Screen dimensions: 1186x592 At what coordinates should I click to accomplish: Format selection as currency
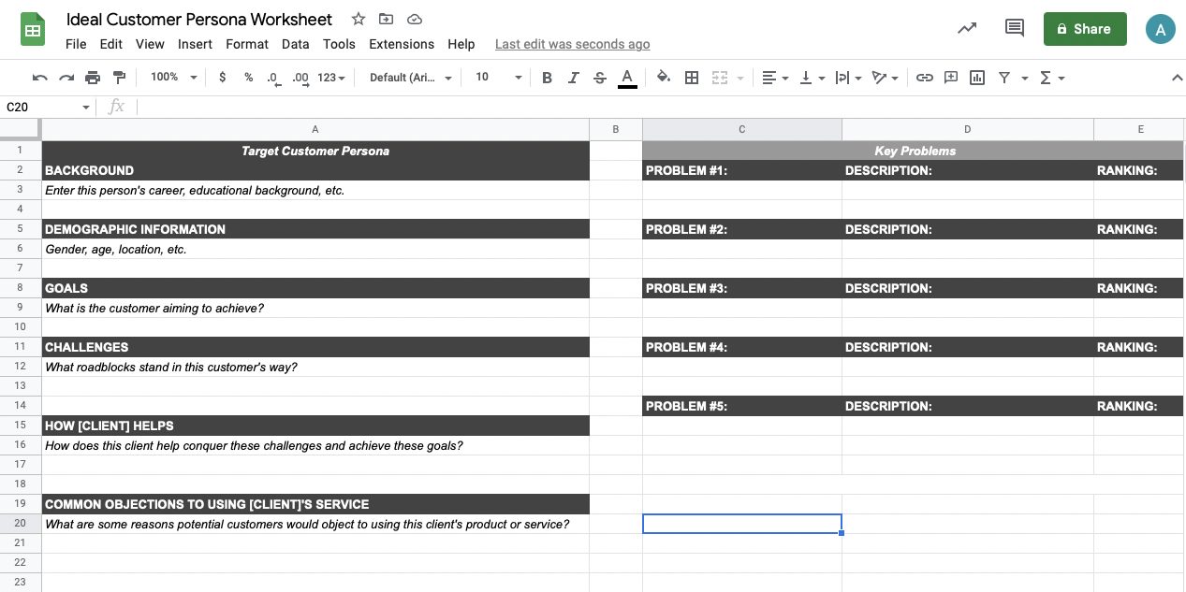click(222, 78)
